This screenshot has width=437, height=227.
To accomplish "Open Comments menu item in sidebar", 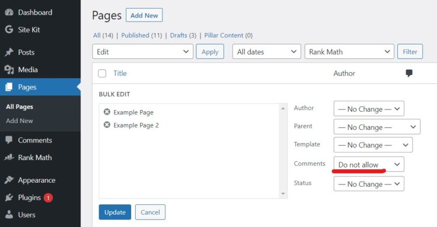I will 35,140.
